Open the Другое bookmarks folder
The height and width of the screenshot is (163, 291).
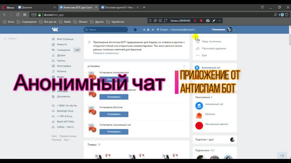(x=97, y=22)
